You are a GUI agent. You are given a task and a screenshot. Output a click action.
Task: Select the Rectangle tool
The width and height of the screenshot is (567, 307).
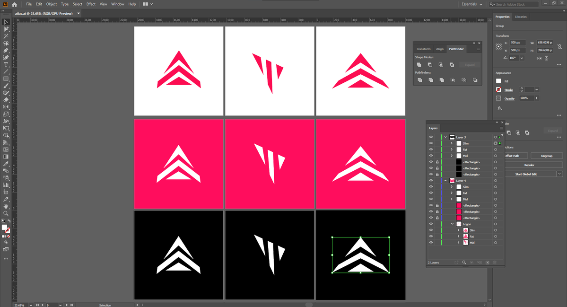click(6, 79)
